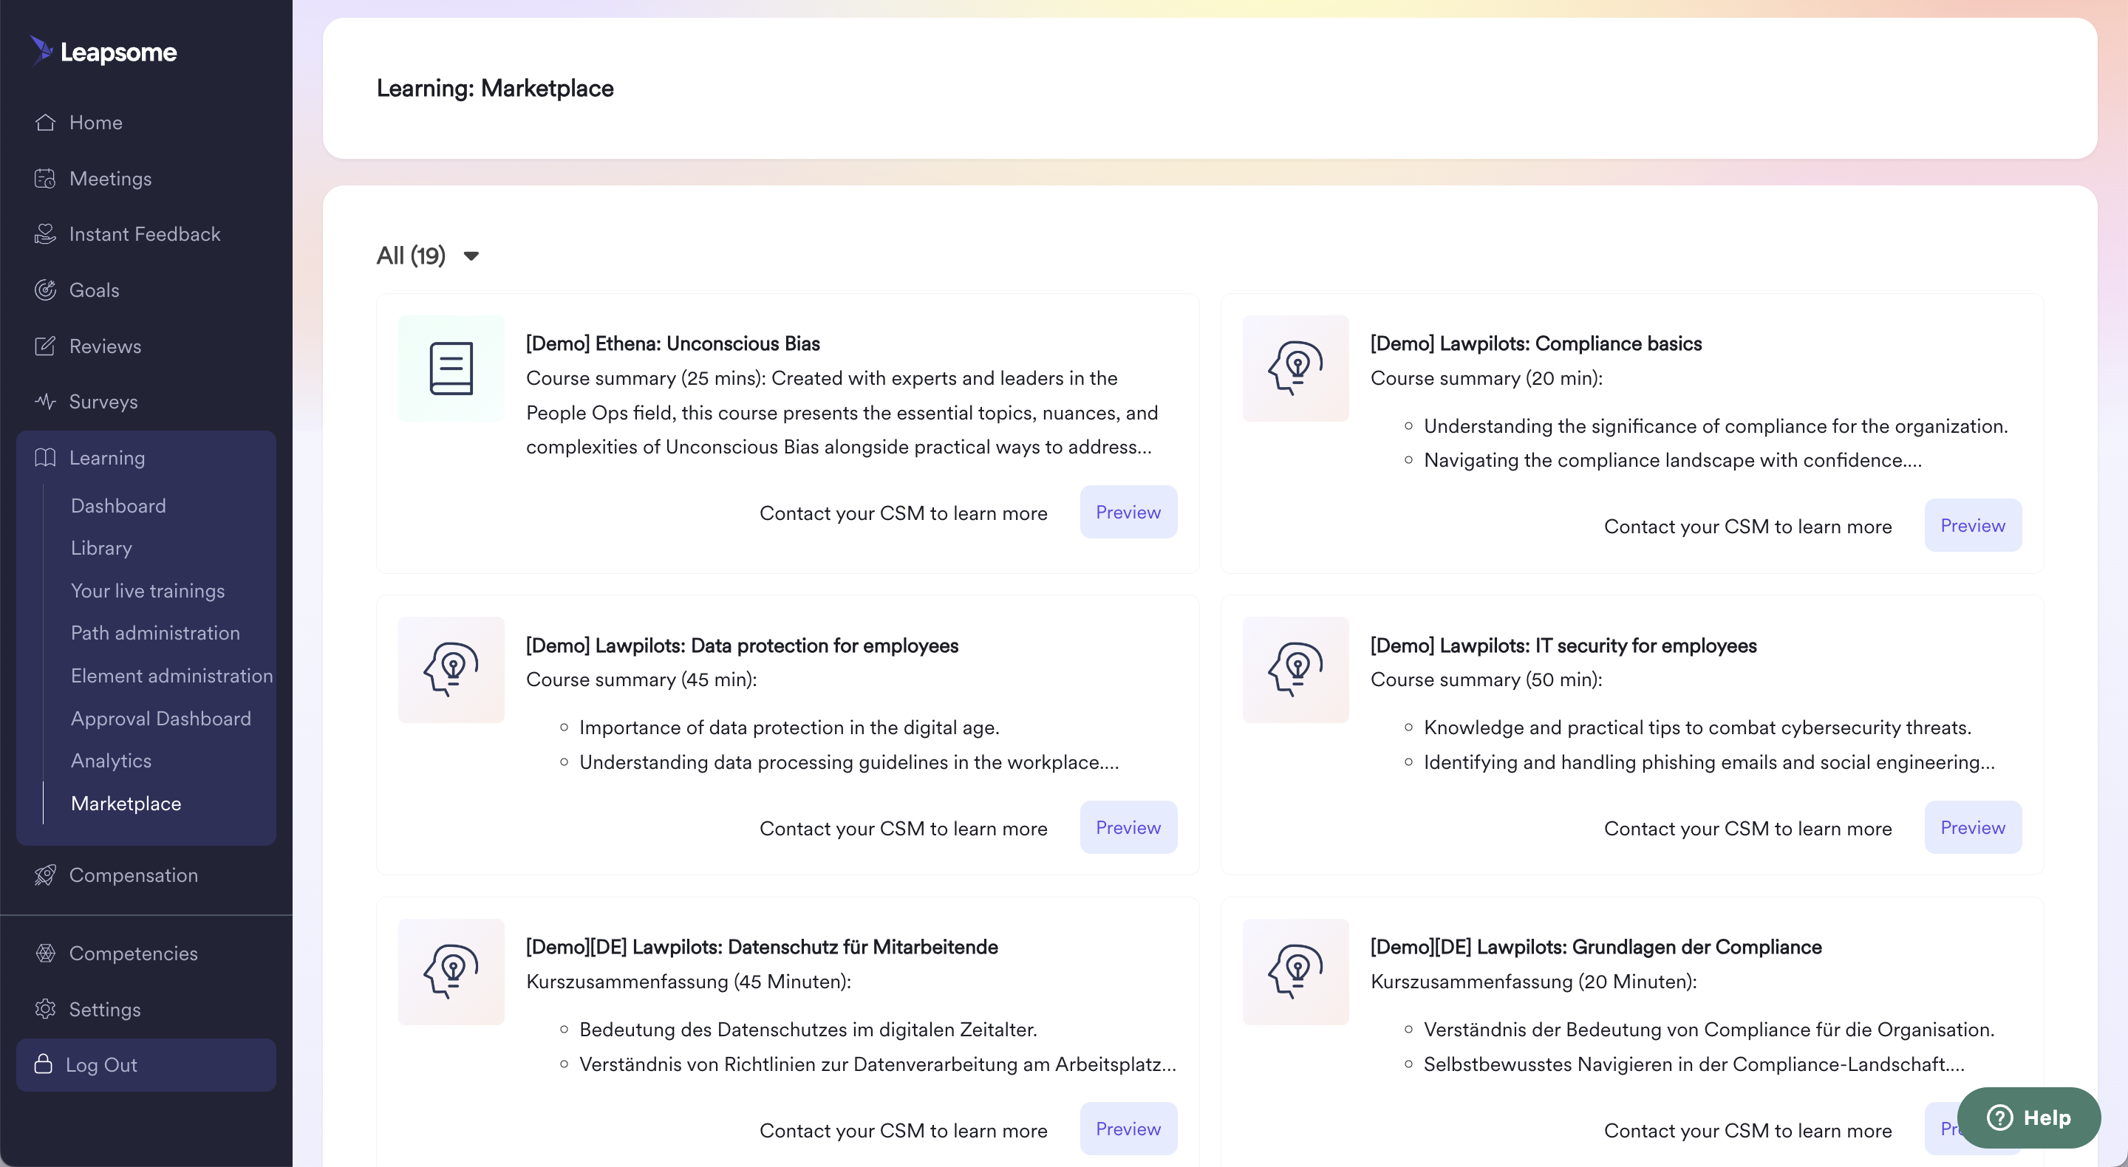Viewport: 2128px width, 1167px height.
Task: Click the Reviews pencil icon
Action: 45,346
